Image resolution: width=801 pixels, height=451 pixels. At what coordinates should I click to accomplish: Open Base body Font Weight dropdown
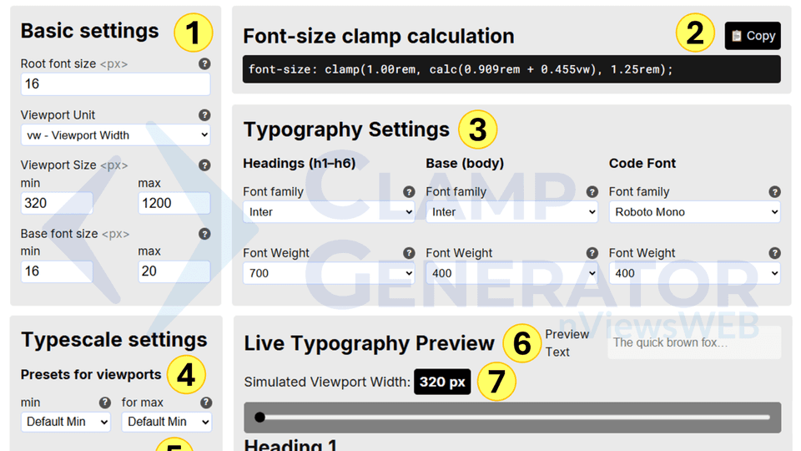pyautogui.click(x=511, y=273)
